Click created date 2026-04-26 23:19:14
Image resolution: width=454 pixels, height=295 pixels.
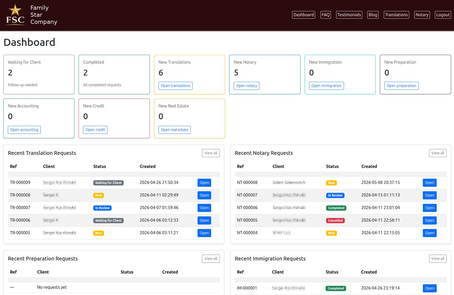(x=380, y=288)
